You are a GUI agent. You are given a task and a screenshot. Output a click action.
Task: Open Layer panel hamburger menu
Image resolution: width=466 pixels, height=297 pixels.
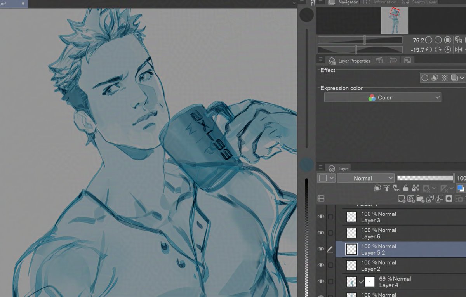pos(320,167)
